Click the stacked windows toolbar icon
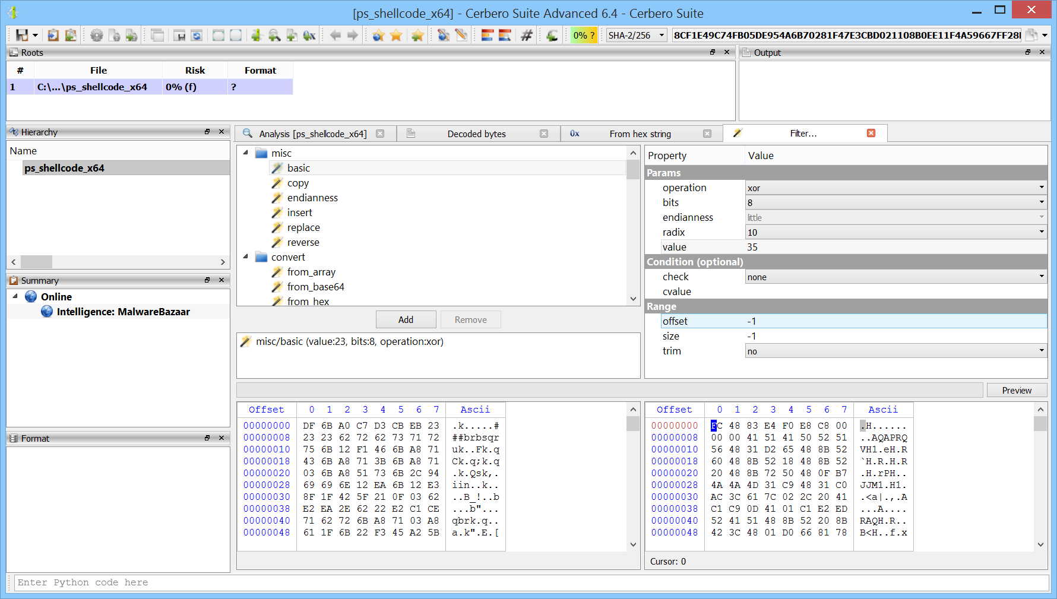 pyautogui.click(x=157, y=35)
